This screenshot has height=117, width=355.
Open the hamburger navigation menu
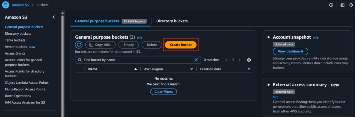[x=6, y=5]
